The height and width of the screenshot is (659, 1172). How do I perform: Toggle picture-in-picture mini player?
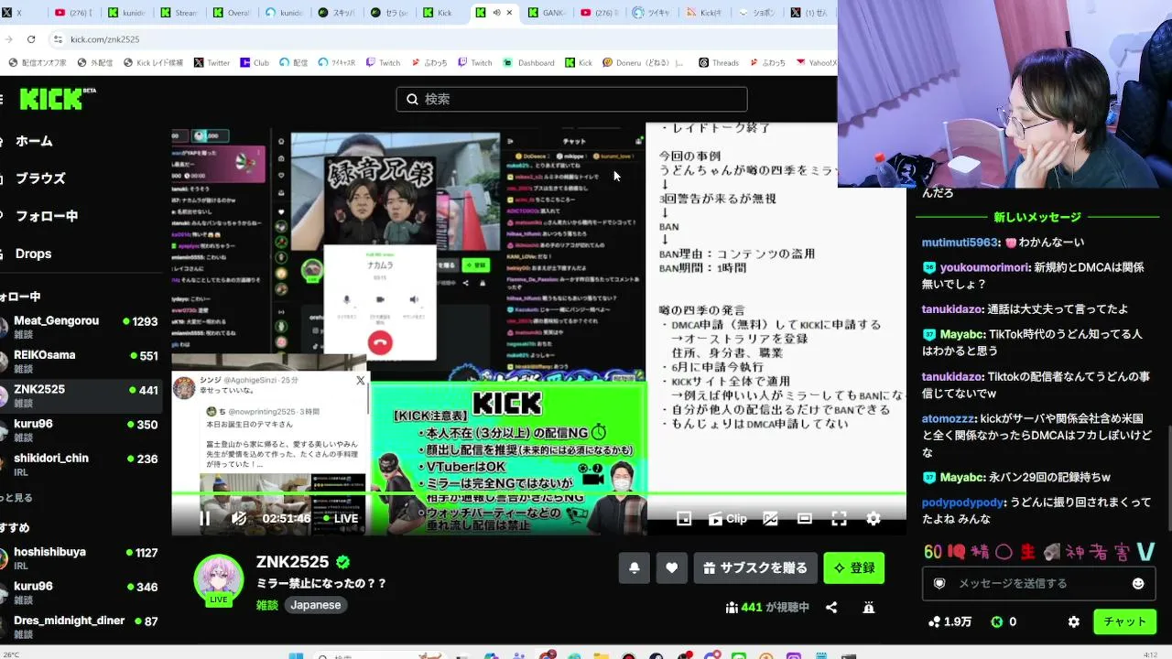[x=684, y=519]
